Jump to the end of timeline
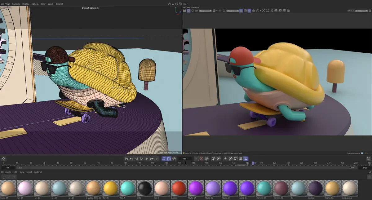Viewport: 372px width, 200px height. pyautogui.click(x=157, y=159)
